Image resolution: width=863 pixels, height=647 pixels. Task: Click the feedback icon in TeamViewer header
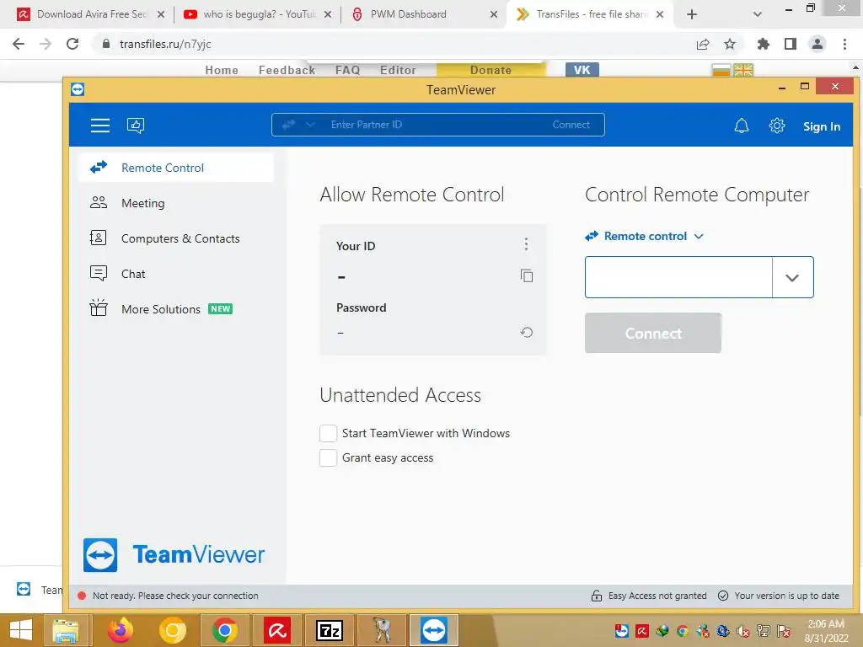pos(136,126)
